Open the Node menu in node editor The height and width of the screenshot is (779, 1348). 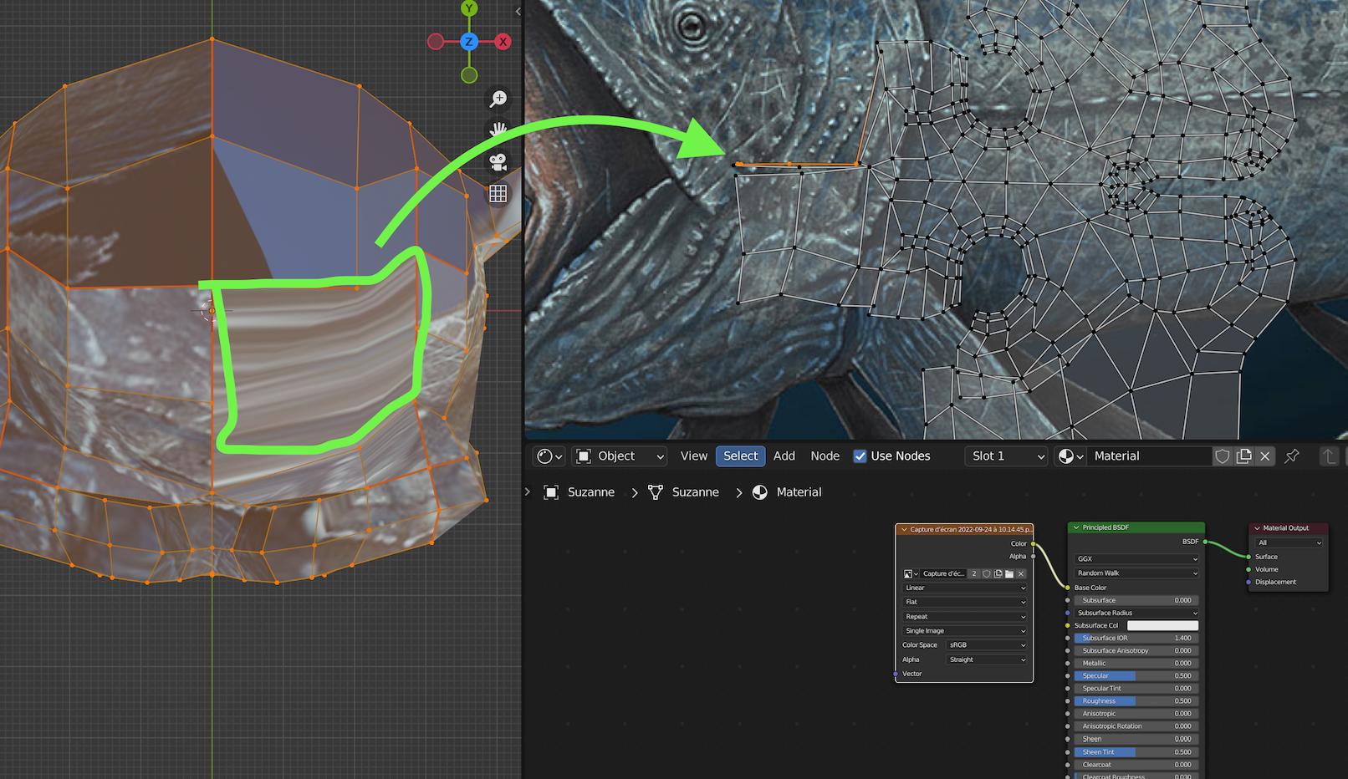pyautogui.click(x=825, y=456)
